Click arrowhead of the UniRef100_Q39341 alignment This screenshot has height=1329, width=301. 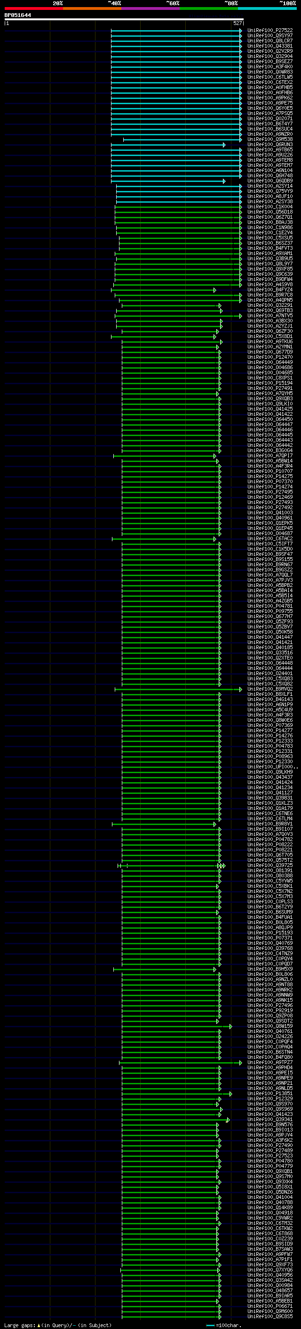(228, 1120)
